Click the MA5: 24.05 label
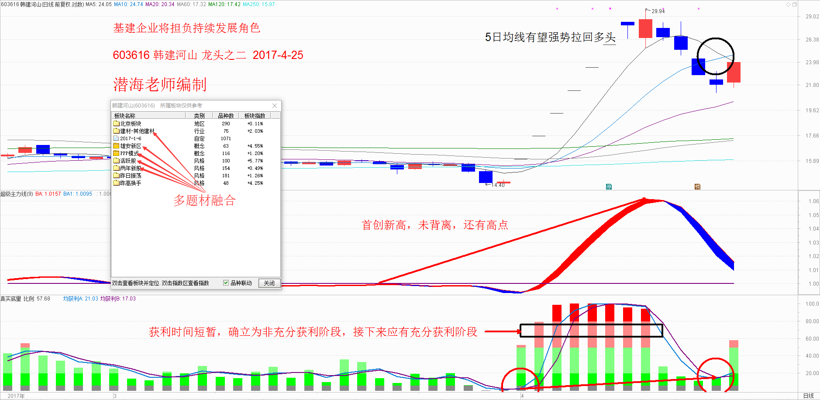The width and height of the screenshot is (820, 400). tap(99, 4)
